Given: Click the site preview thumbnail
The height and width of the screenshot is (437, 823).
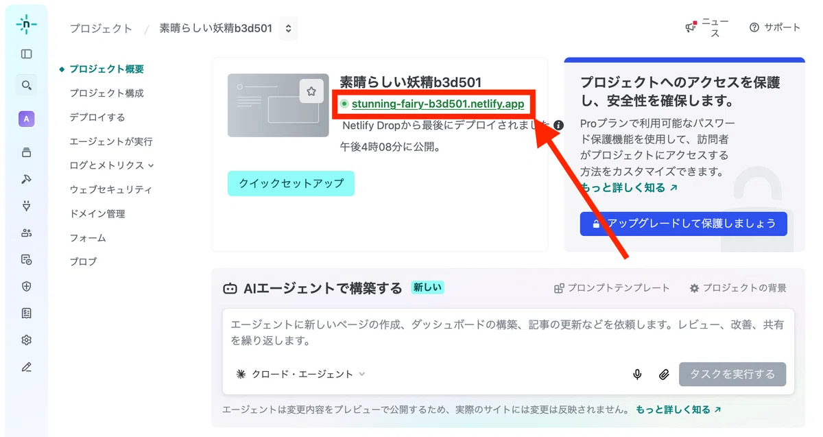Looking at the screenshot, I should click(278, 106).
